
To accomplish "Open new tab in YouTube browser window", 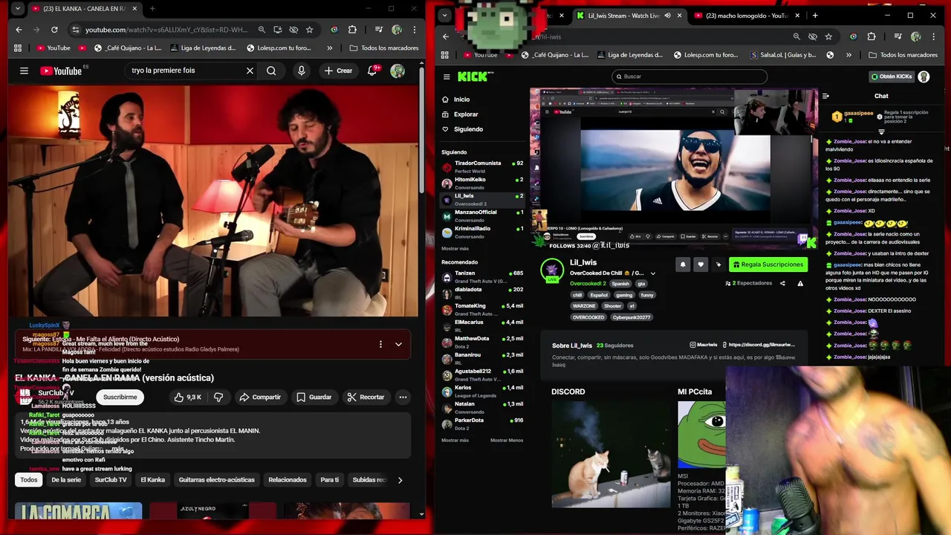I will [x=152, y=9].
